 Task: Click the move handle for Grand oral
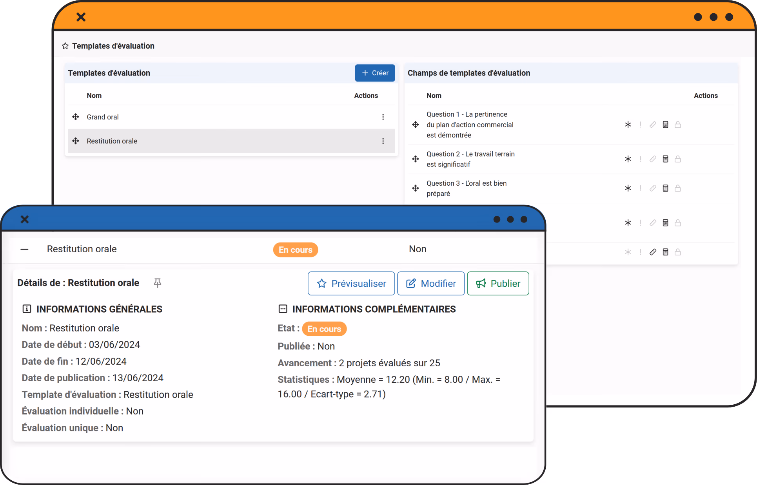click(x=76, y=117)
